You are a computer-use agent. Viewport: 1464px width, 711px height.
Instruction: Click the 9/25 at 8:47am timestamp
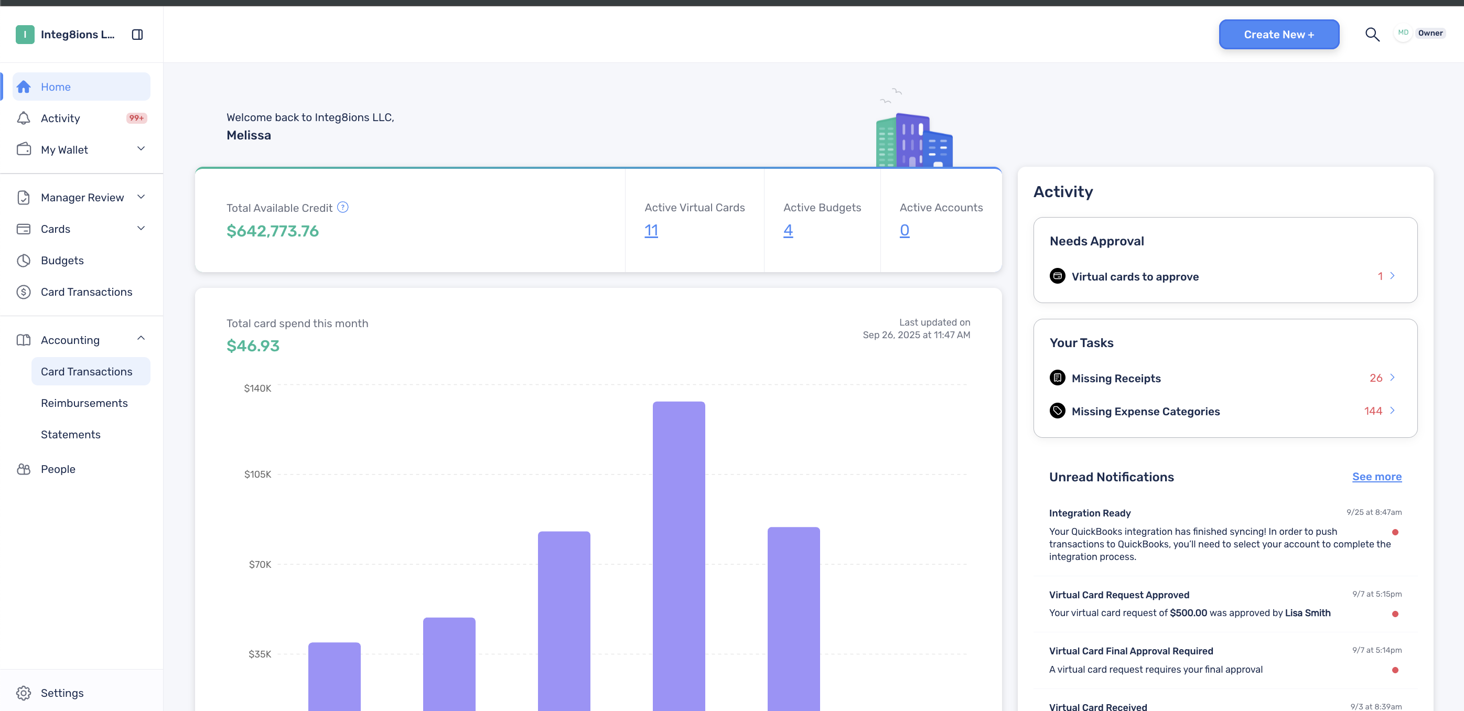(1374, 513)
